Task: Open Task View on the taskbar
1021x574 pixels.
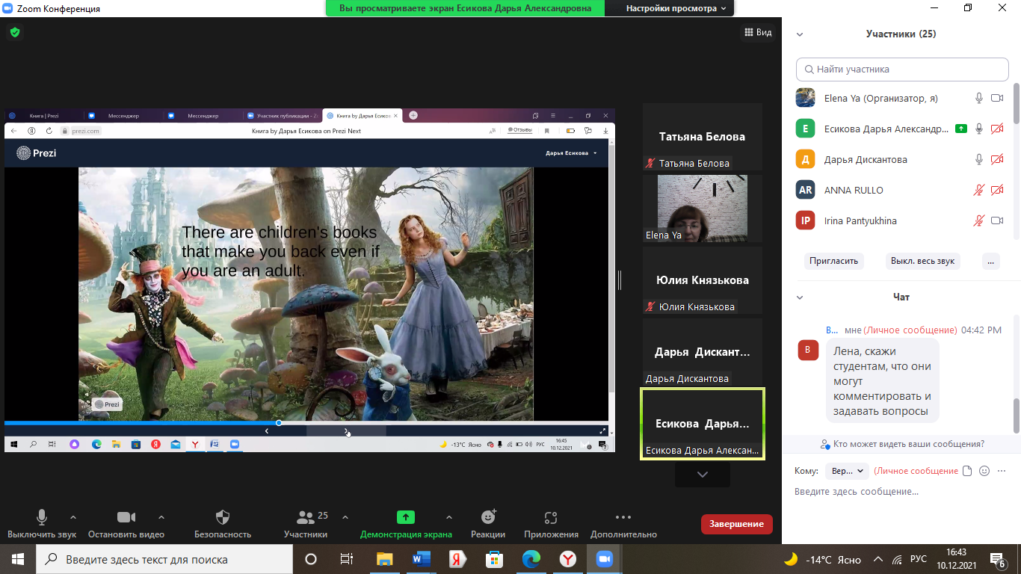Action: click(x=347, y=559)
